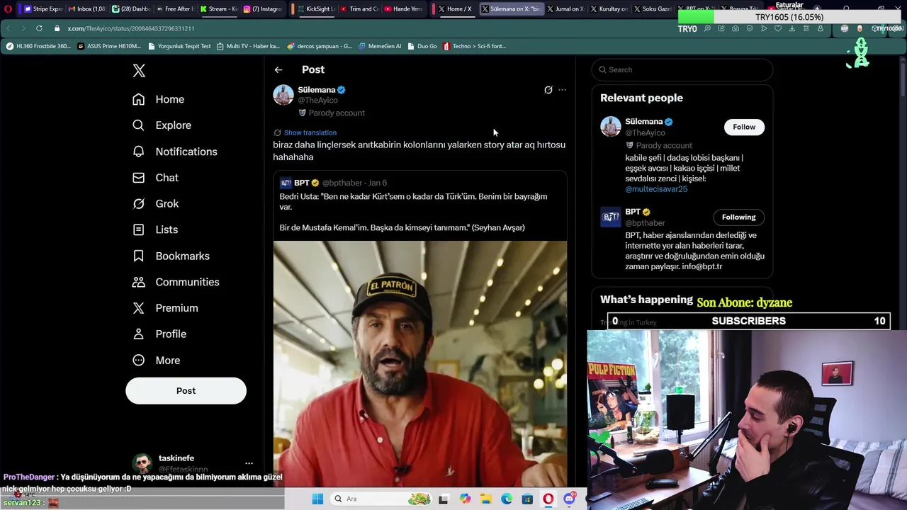Click the Sülemana name on the post

pos(316,90)
